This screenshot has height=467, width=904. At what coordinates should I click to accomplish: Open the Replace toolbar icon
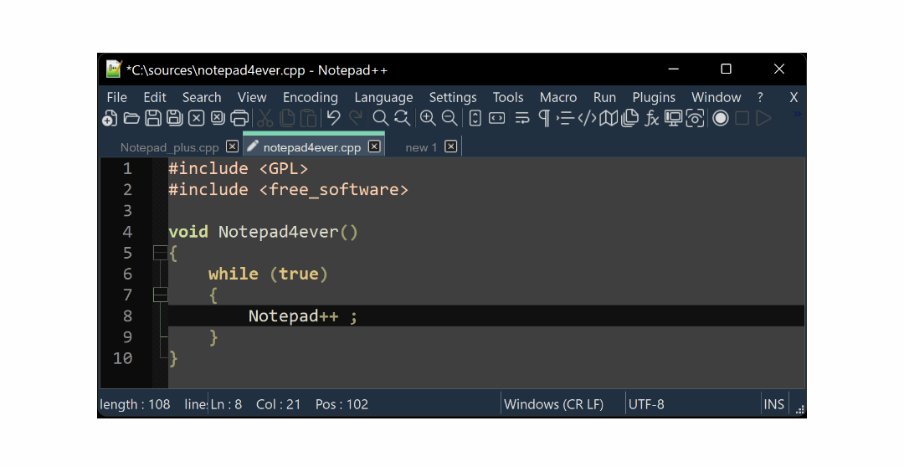click(403, 118)
